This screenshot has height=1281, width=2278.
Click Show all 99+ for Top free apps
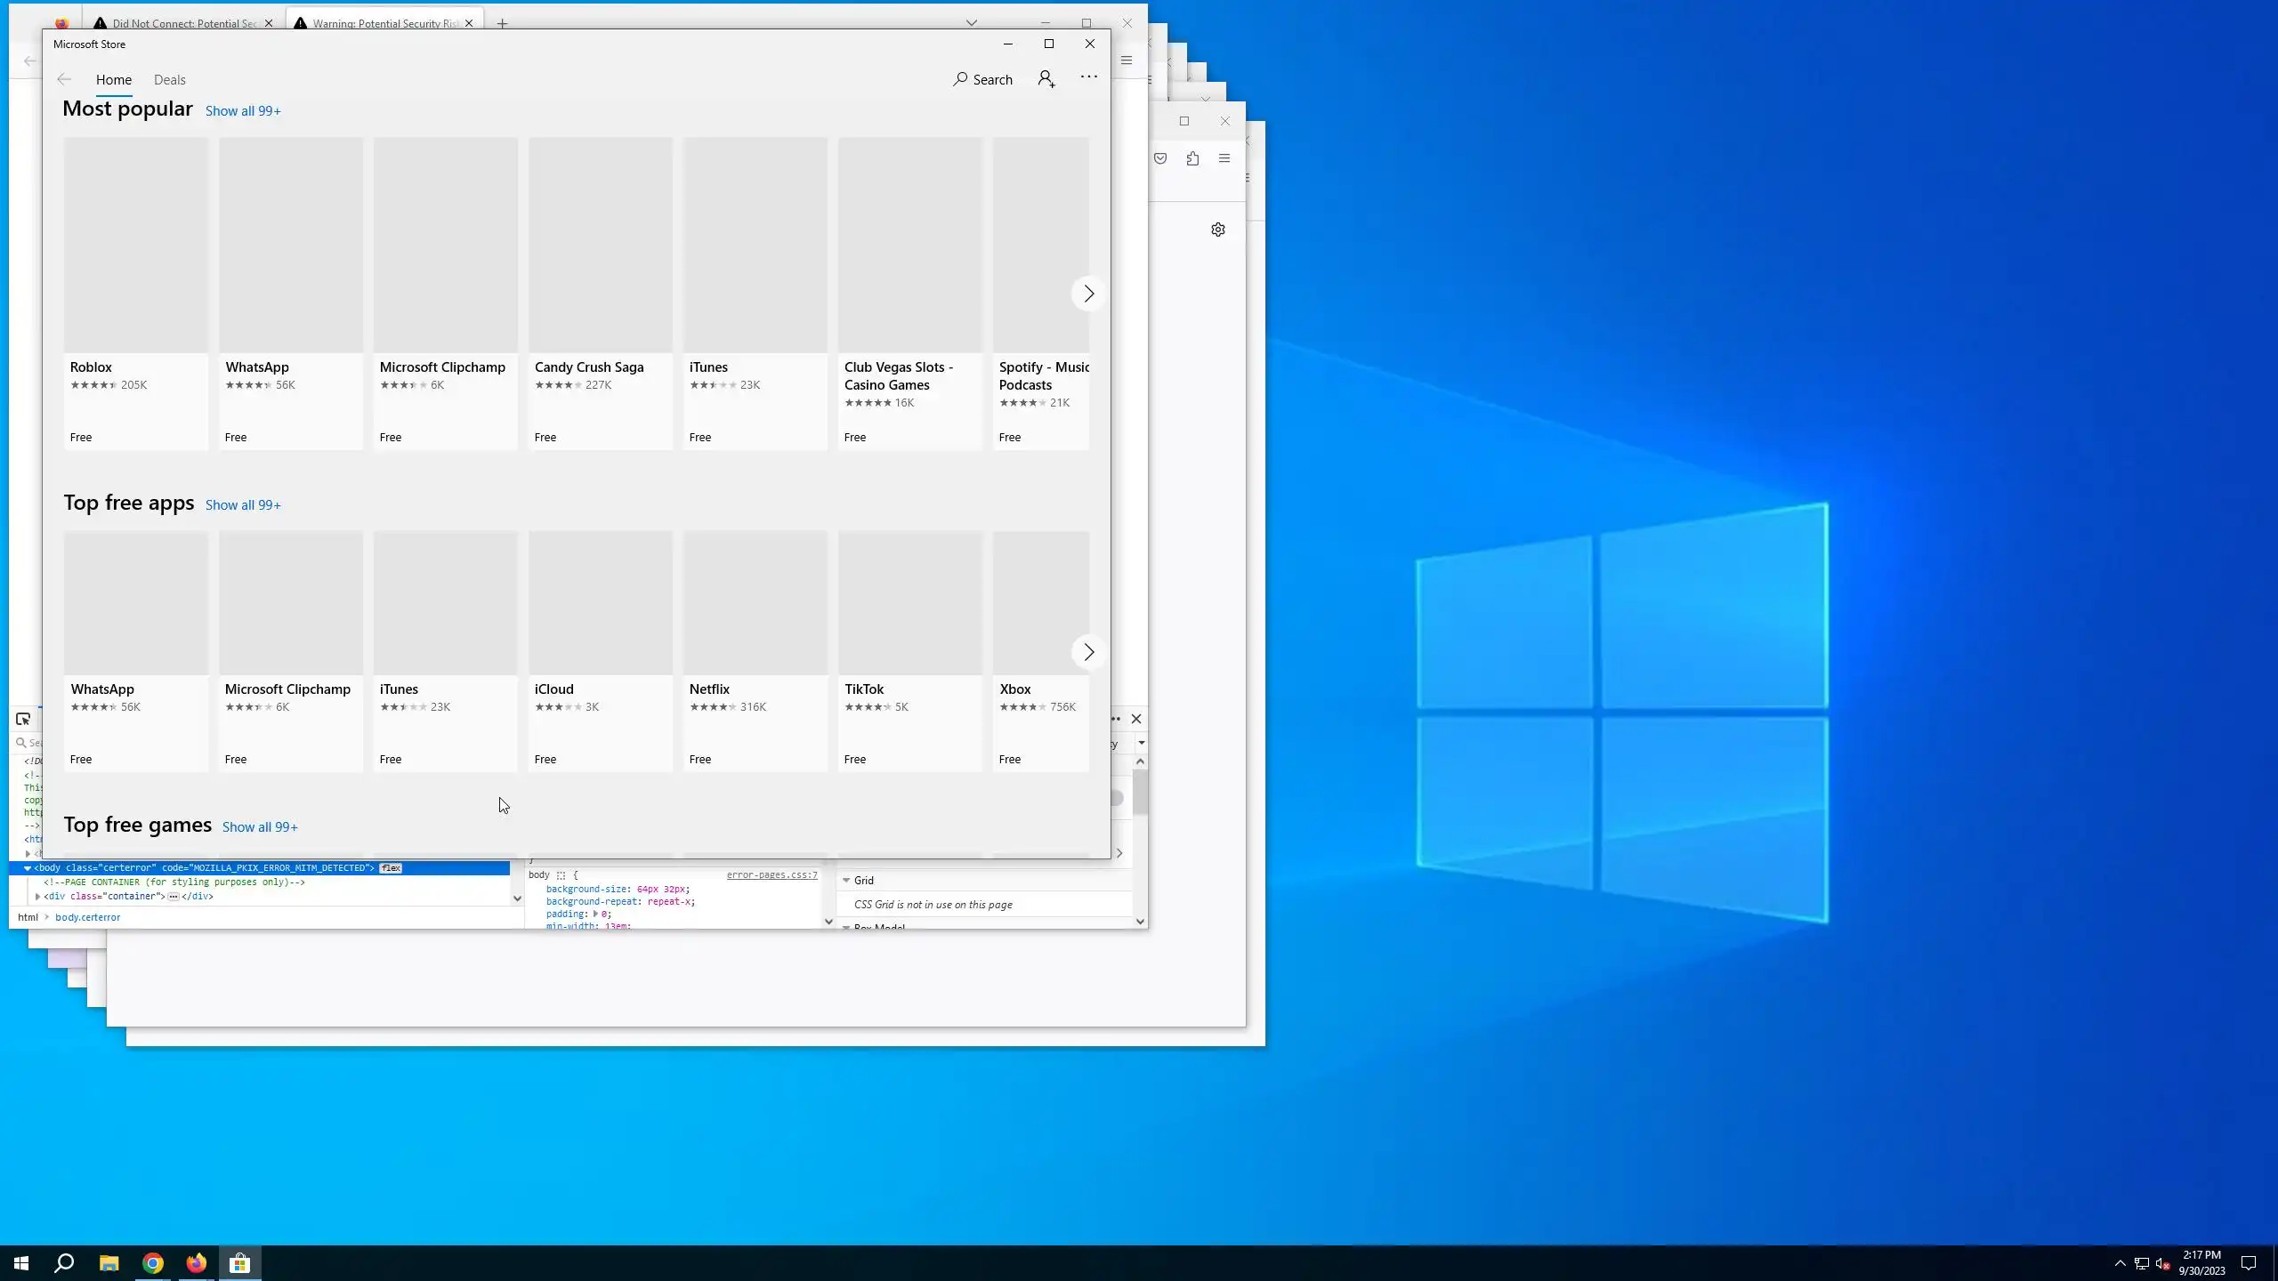click(243, 505)
